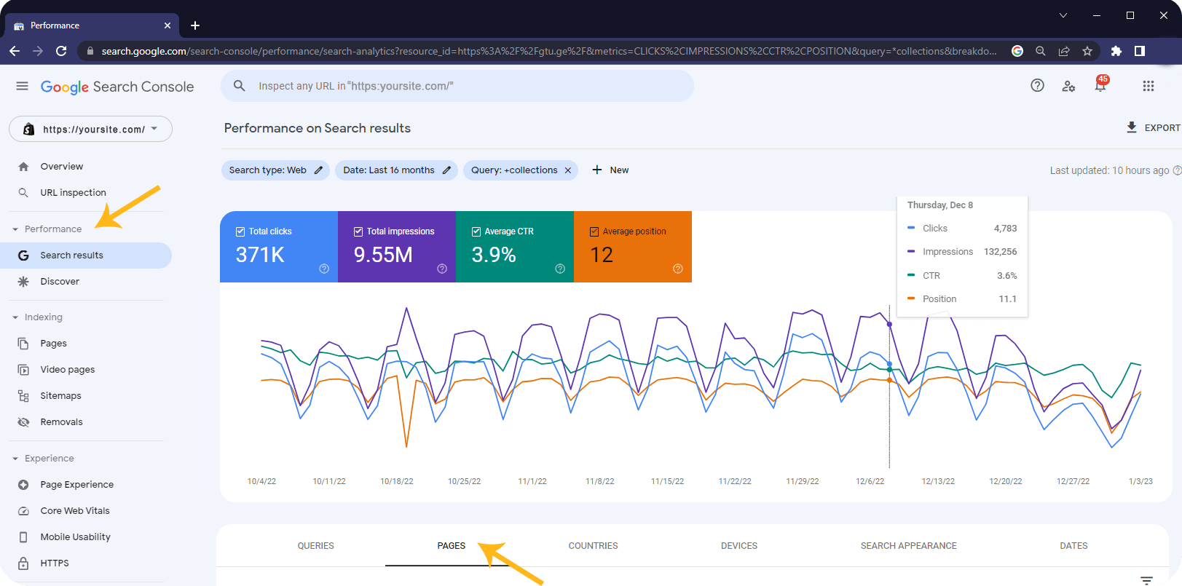Viewport: 1182px width, 586px height.
Task: Toggle the Total clicks checkbox
Action: tap(240, 231)
